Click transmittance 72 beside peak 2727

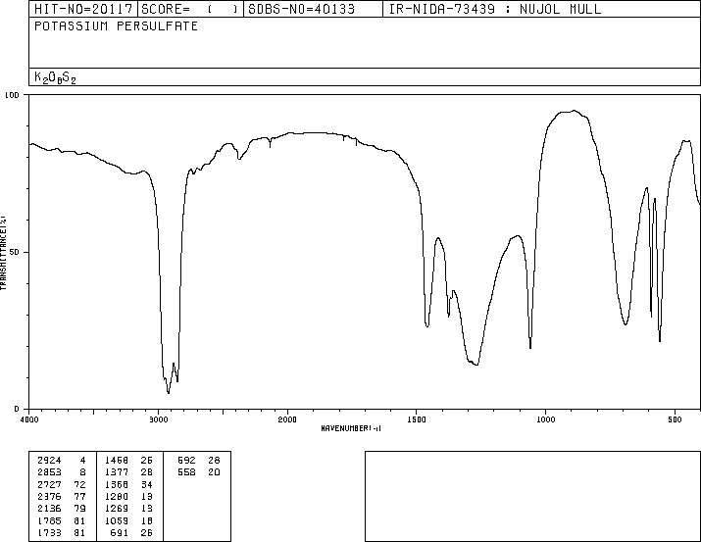[79, 484]
